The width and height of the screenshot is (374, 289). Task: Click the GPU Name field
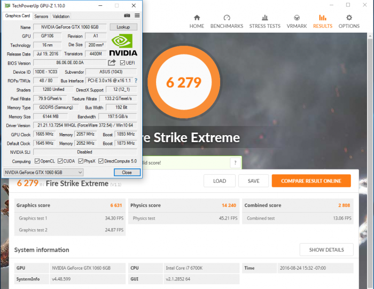(x=70, y=27)
